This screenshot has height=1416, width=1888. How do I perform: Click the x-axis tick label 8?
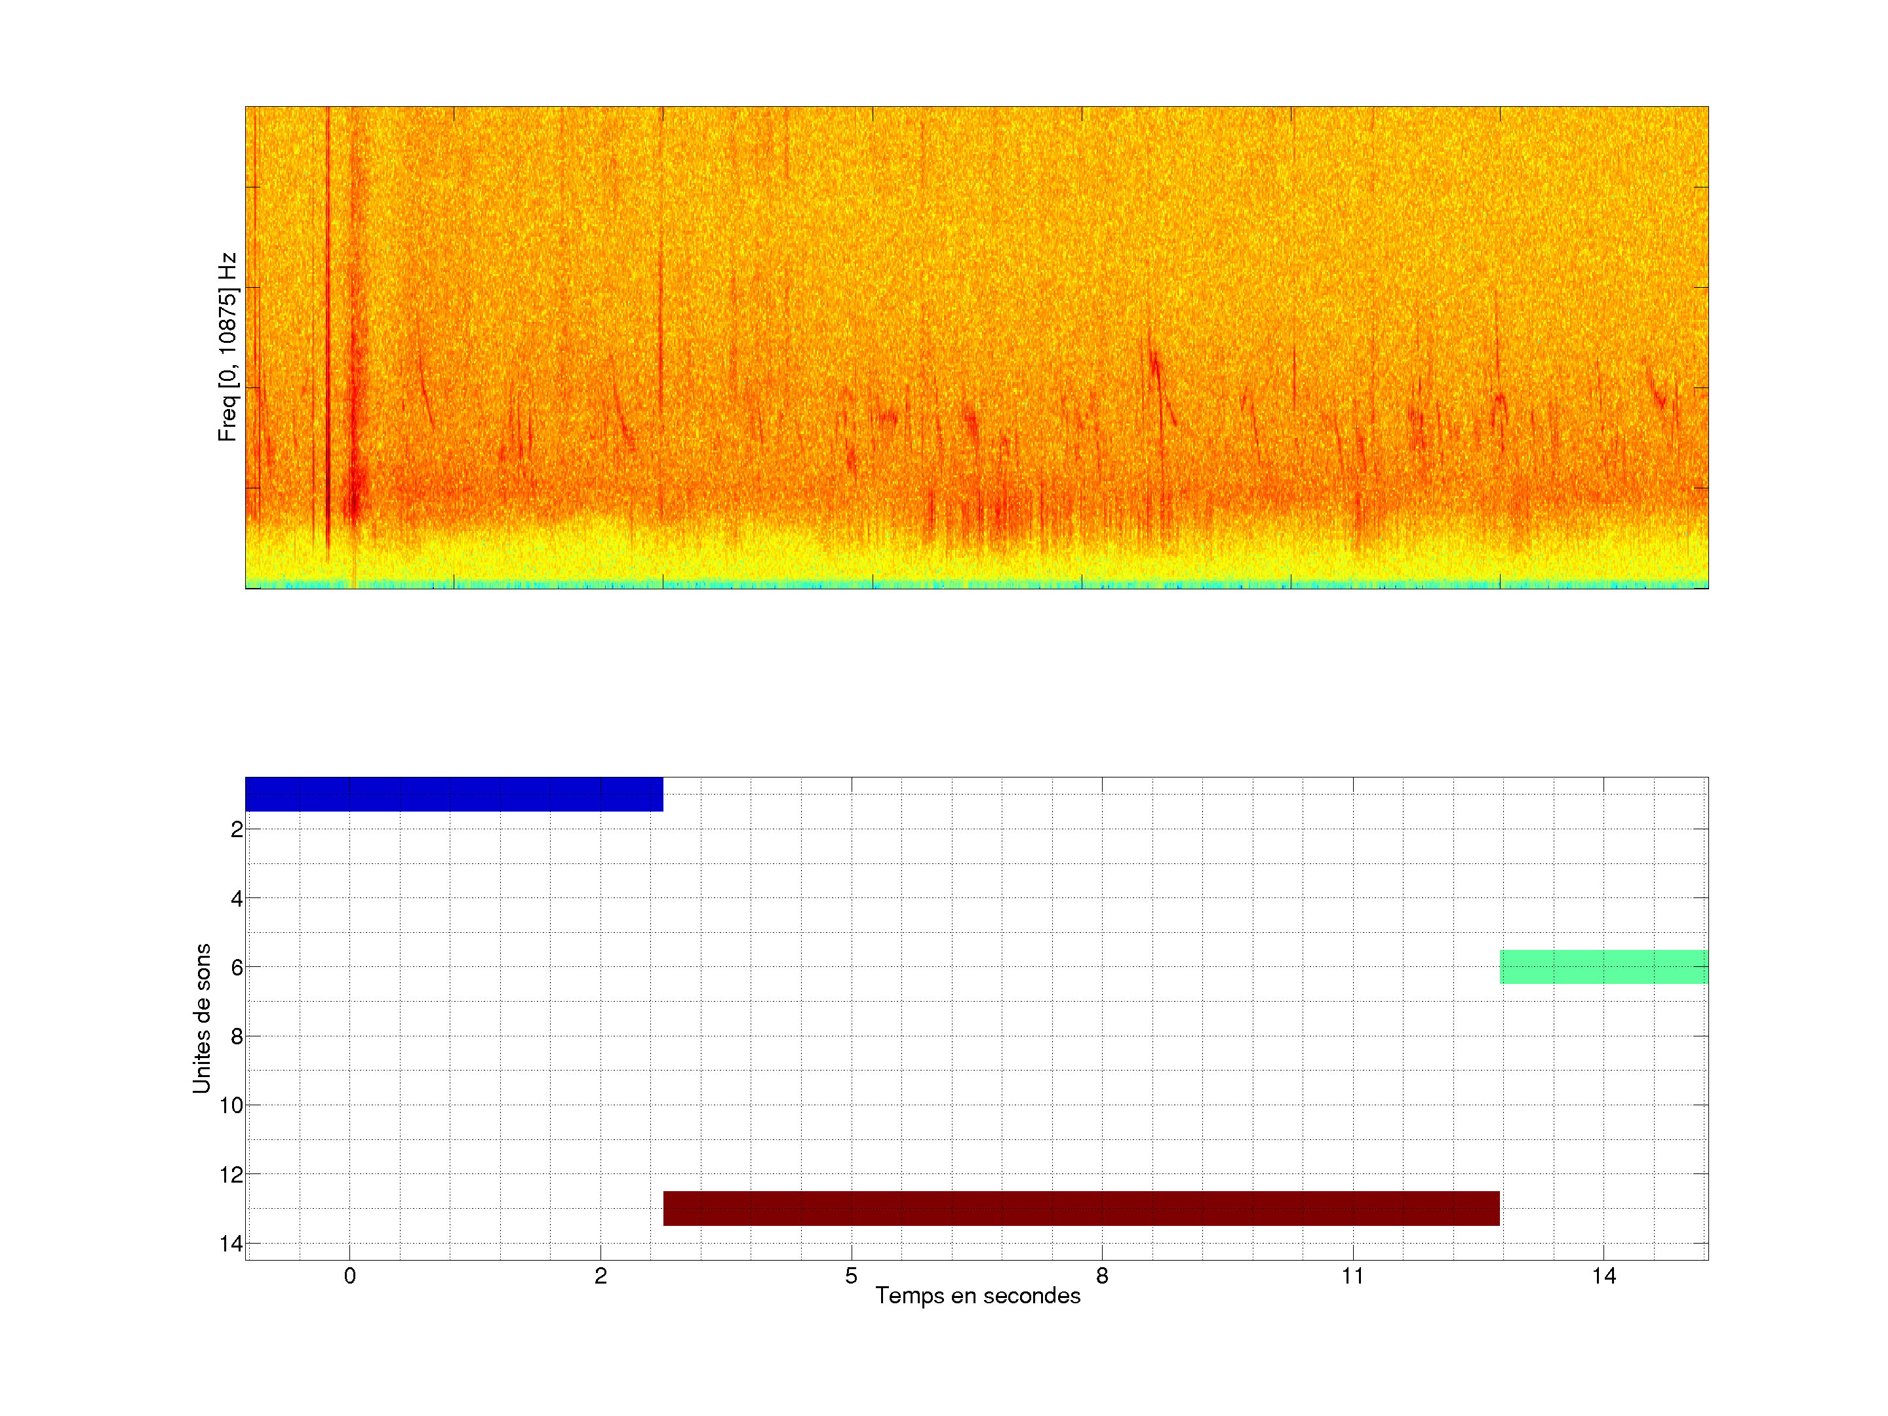(x=1102, y=1276)
